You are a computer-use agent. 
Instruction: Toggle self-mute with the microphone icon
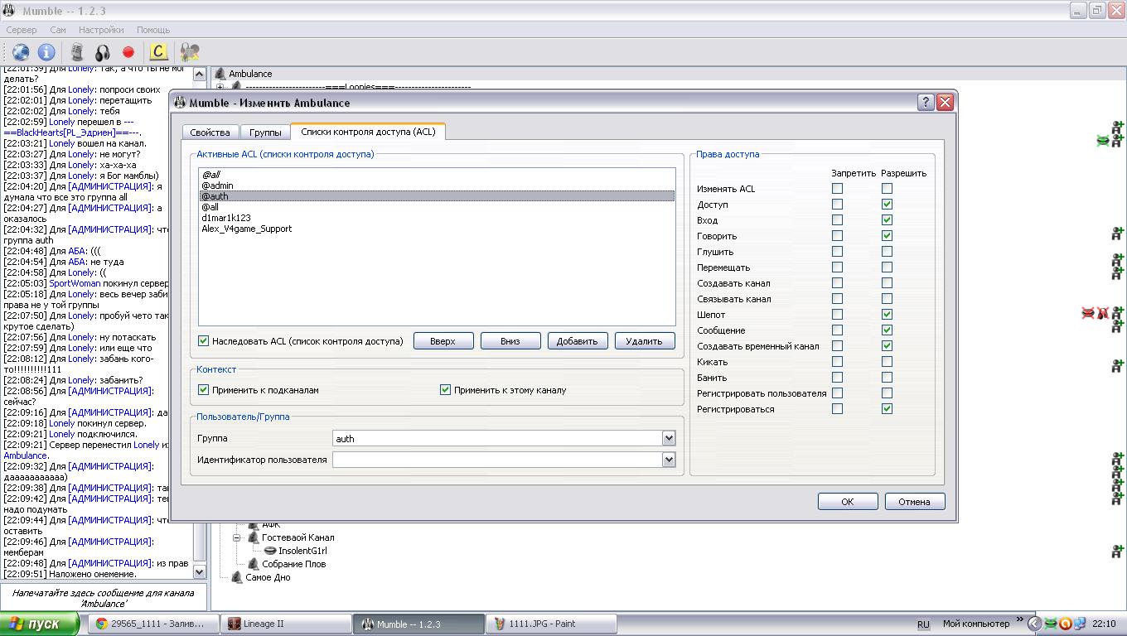click(x=77, y=52)
